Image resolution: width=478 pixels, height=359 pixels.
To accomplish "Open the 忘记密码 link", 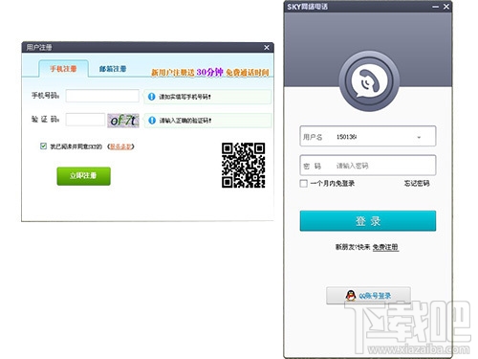I will pyautogui.click(x=417, y=183).
